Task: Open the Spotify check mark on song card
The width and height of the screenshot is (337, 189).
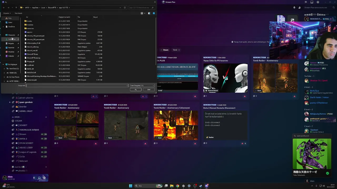Action: point(328,173)
